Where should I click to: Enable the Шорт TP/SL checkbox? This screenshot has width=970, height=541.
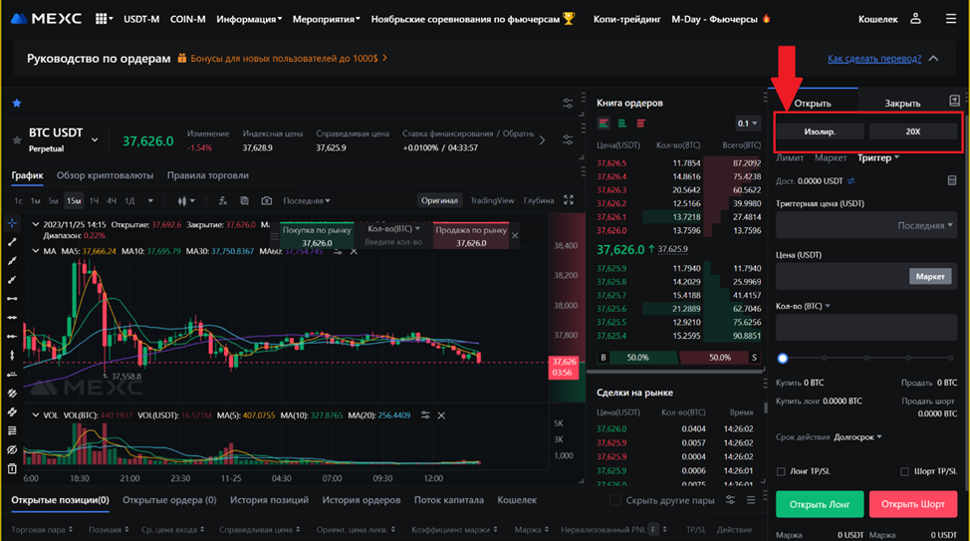click(x=904, y=471)
